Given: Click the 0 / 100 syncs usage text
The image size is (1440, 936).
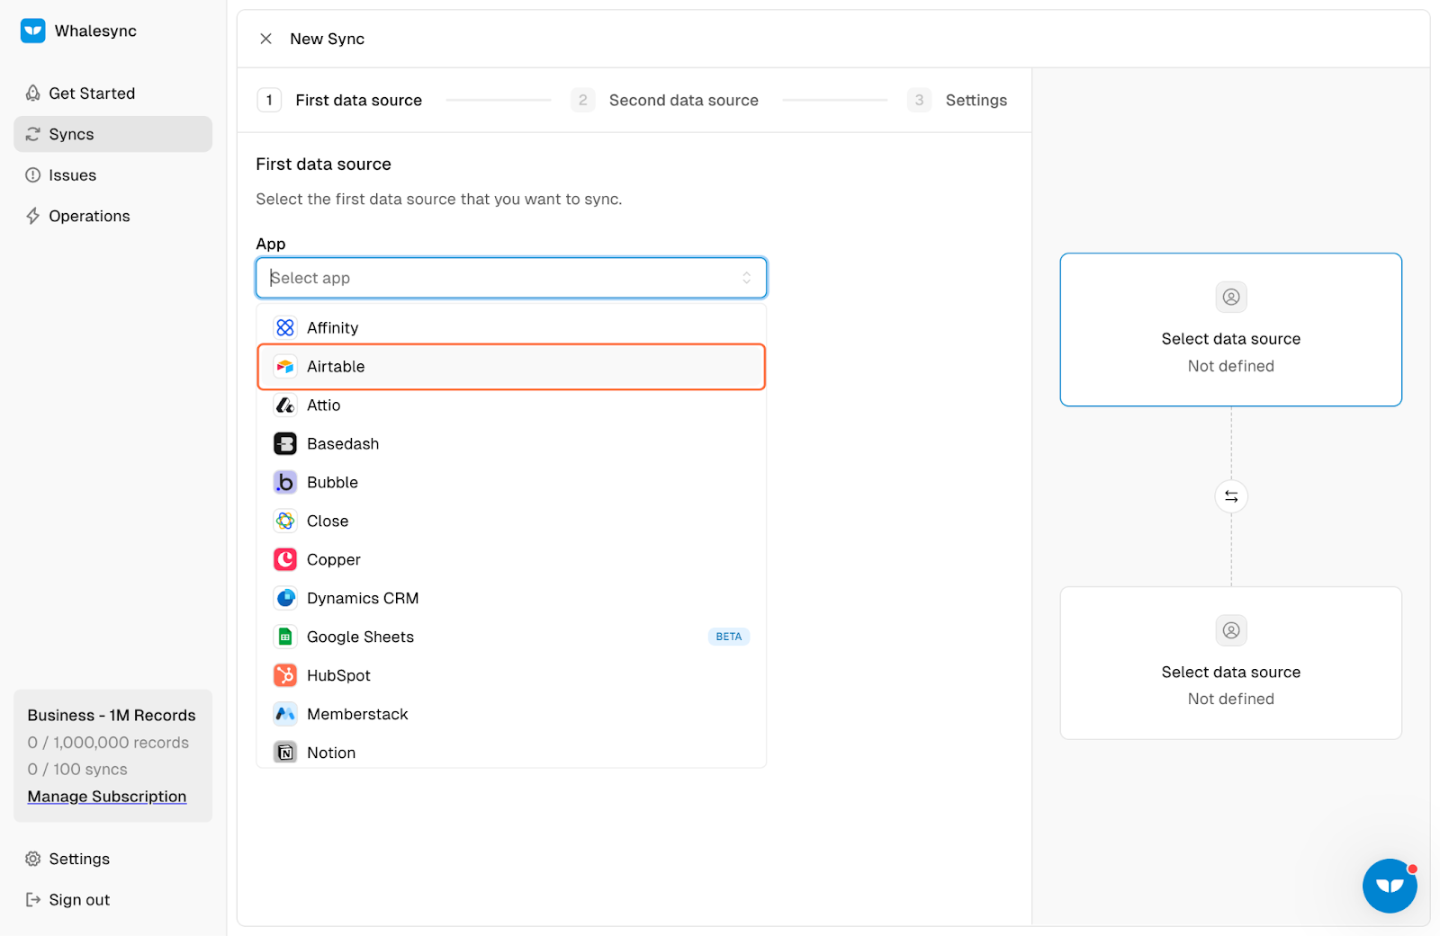Looking at the screenshot, I should 77,770.
